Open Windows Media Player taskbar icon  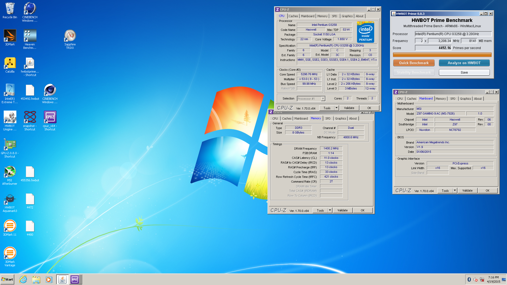[49, 279]
